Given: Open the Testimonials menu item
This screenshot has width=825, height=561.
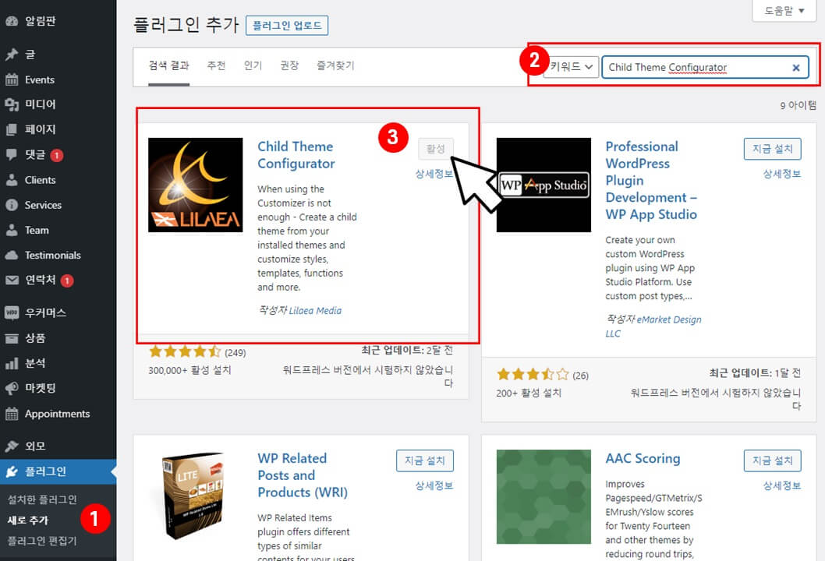Looking at the screenshot, I should click(58, 255).
